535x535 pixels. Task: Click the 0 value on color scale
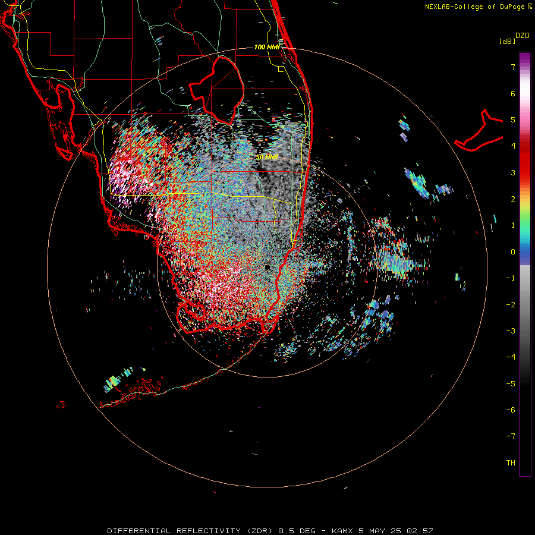click(x=513, y=252)
